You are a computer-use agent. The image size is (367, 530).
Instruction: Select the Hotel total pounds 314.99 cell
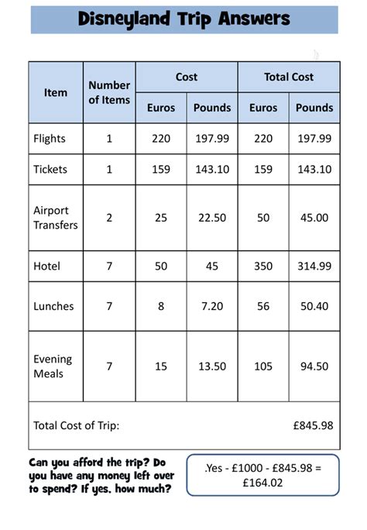coord(314,266)
